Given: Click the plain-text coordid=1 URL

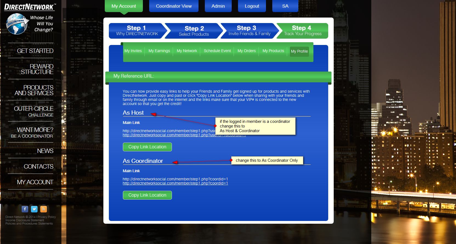Looking at the screenshot, I should point(175,179).
